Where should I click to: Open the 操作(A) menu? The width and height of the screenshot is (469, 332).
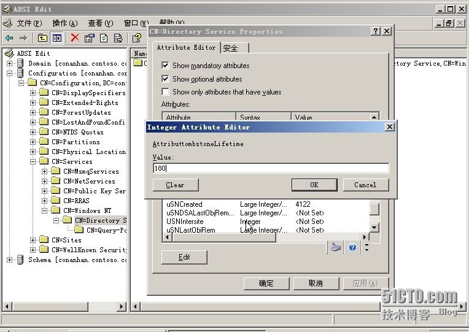[x=65, y=23]
